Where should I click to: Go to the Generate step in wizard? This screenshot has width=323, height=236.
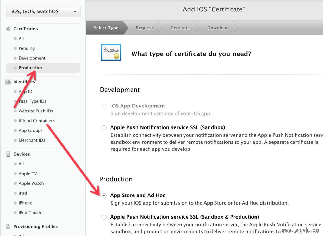(x=180, y=28)
